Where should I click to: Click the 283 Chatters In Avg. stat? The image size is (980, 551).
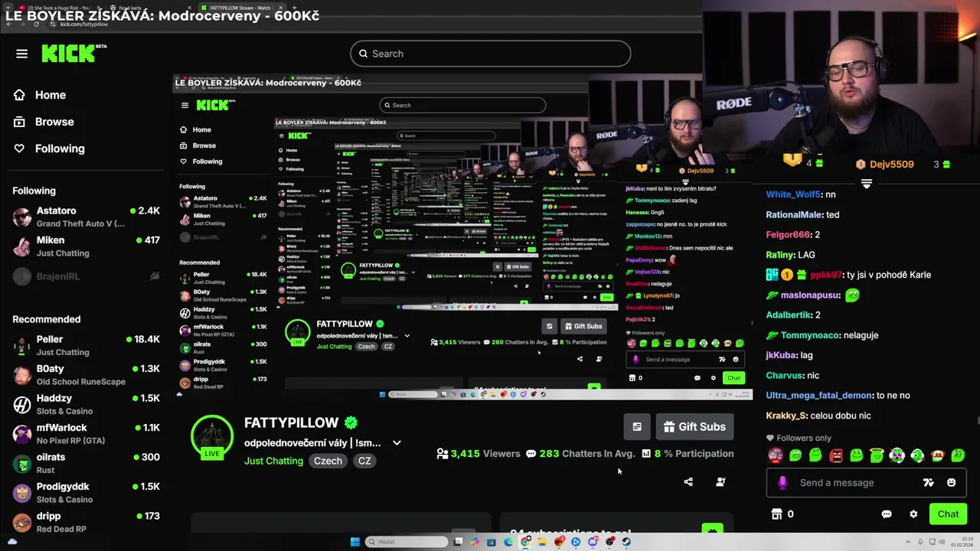coord(580,454)
